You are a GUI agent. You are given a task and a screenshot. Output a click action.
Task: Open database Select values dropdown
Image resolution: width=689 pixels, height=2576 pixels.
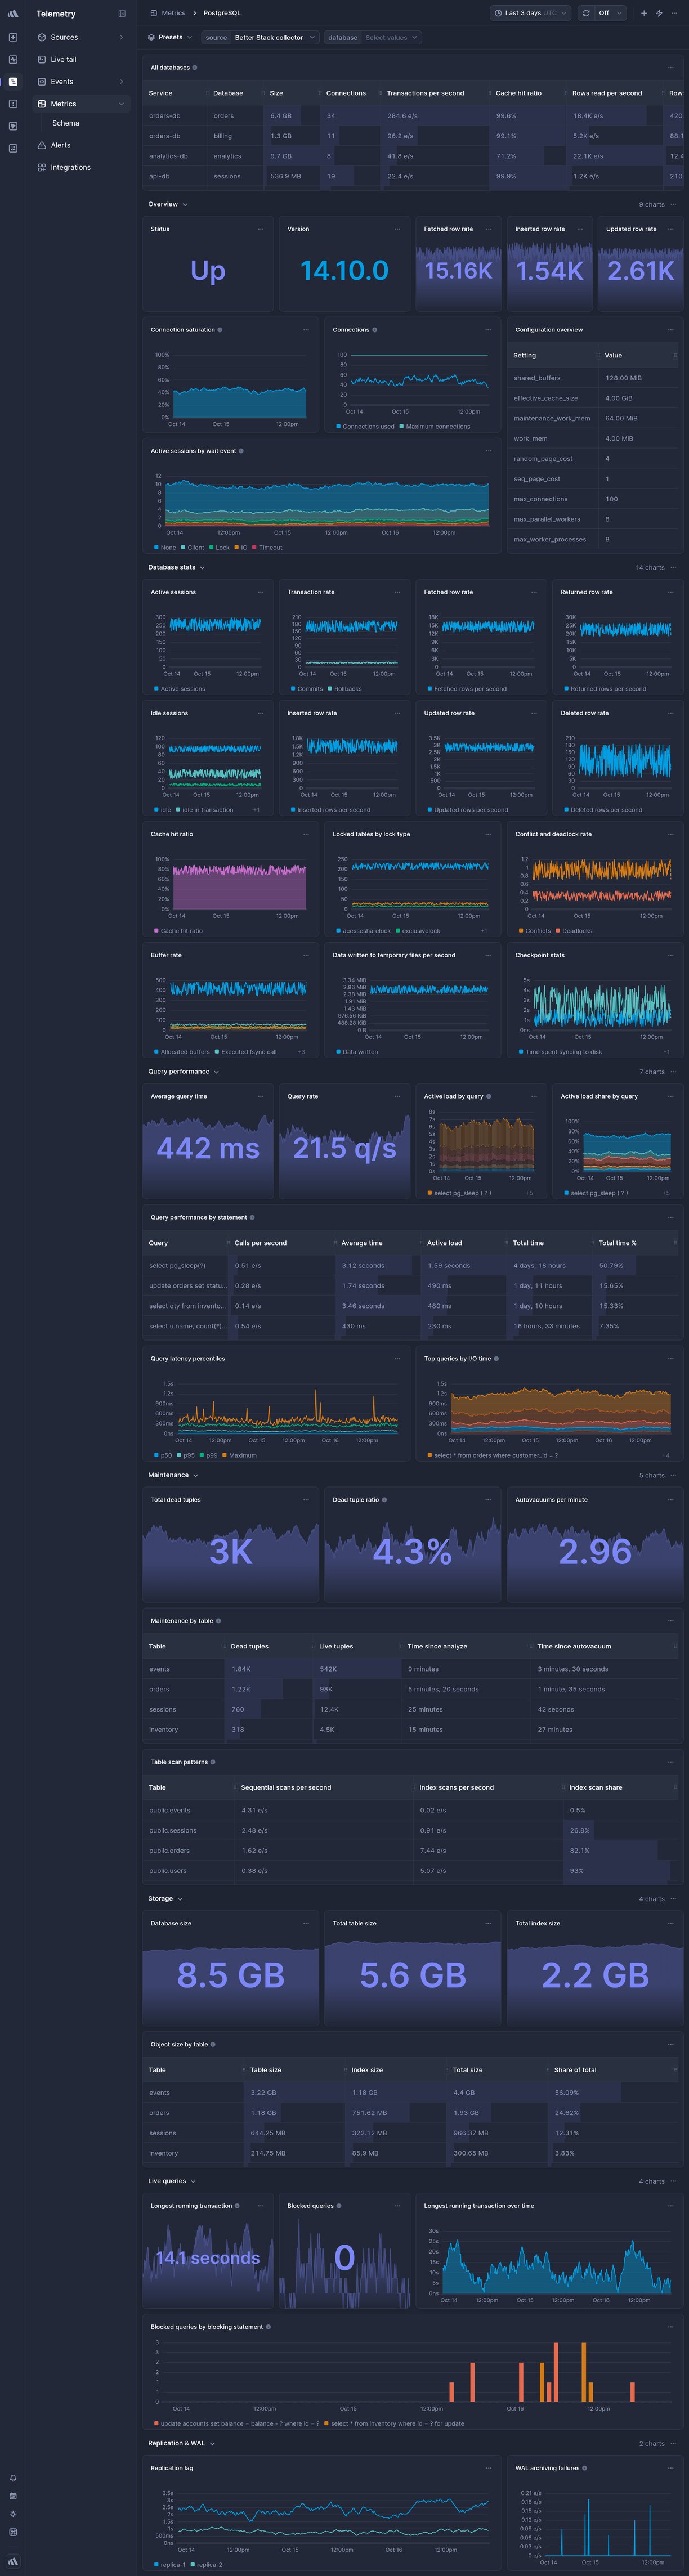(372, 37)
